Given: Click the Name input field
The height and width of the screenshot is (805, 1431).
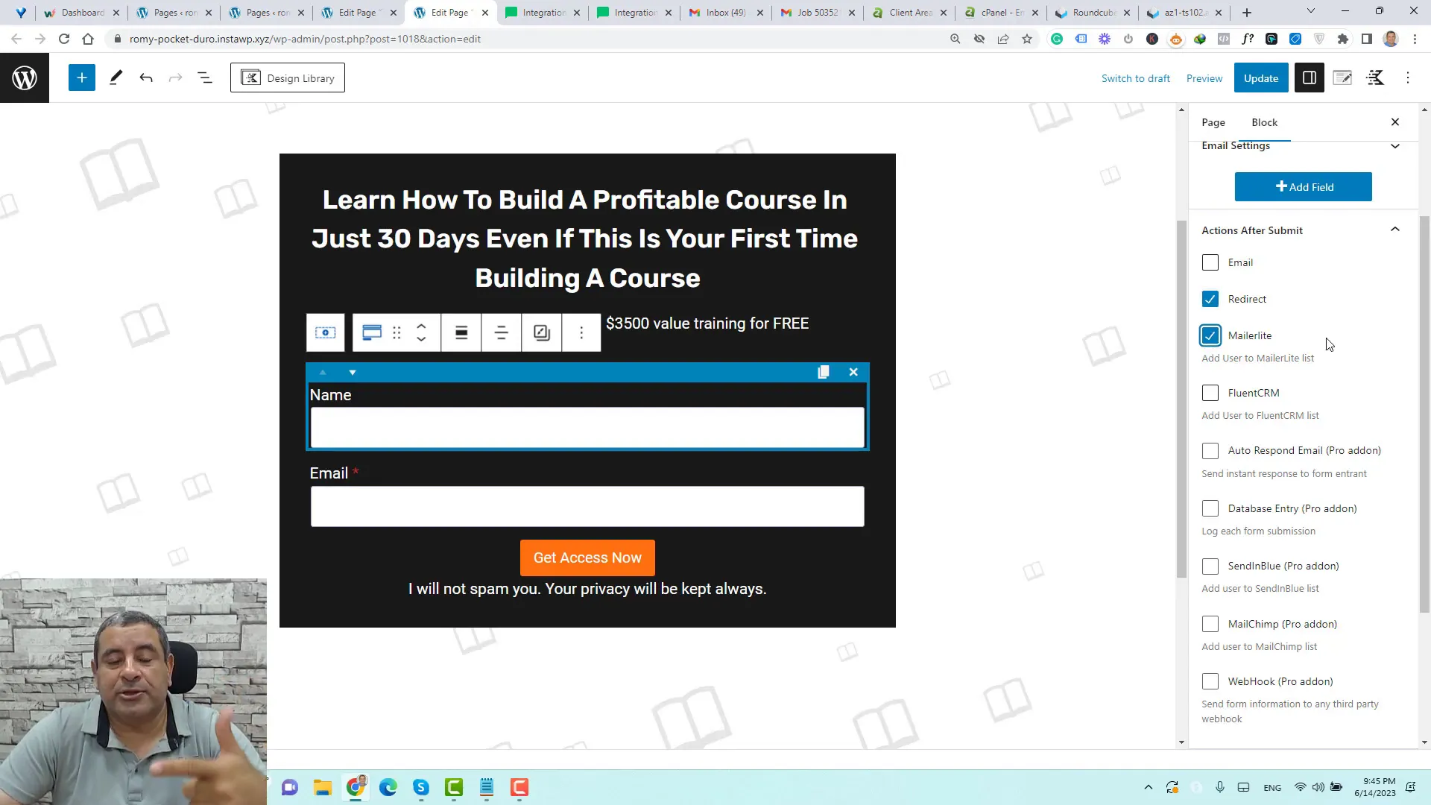Looking at the screenshot, I should point(587,429).
